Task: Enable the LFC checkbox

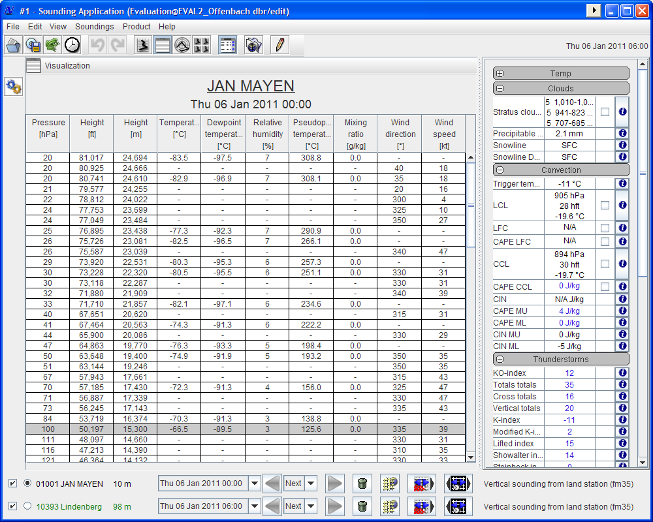Action: 605,228
